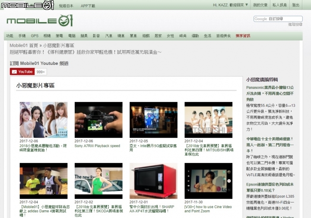Open the 悅遊日本 link

(66, 6)
